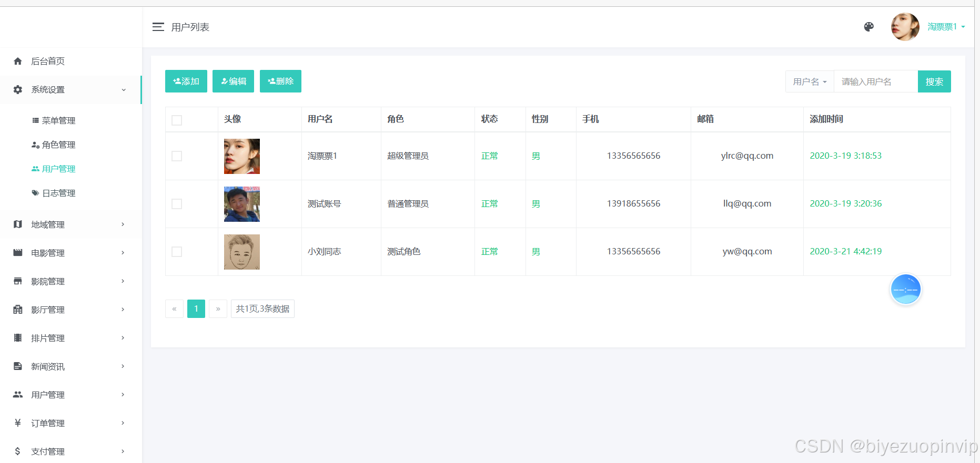Click the dollar icon beside 支付管理
The height and width of the screenshot is (463, 980).
(x=18, y=451)
